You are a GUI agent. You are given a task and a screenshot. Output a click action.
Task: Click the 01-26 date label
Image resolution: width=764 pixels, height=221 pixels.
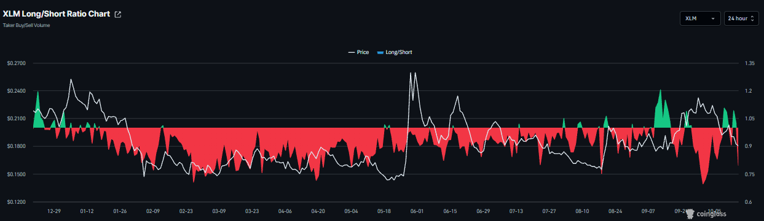click(x=120, y=211)
